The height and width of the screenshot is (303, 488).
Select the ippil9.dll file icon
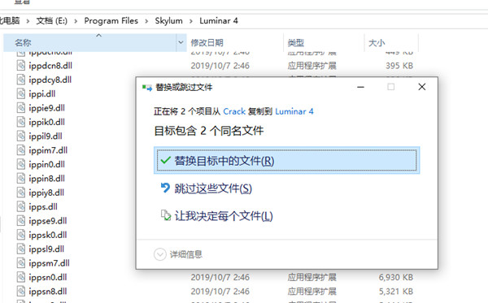click(x=21, y=136)
